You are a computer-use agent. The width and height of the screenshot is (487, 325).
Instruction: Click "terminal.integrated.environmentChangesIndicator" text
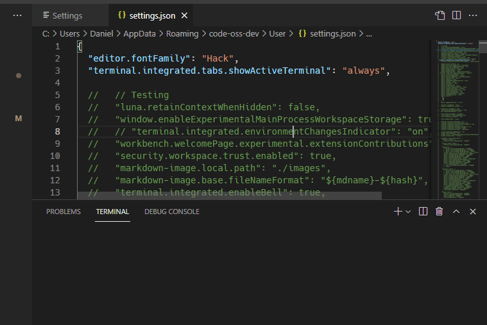(263, 131)
